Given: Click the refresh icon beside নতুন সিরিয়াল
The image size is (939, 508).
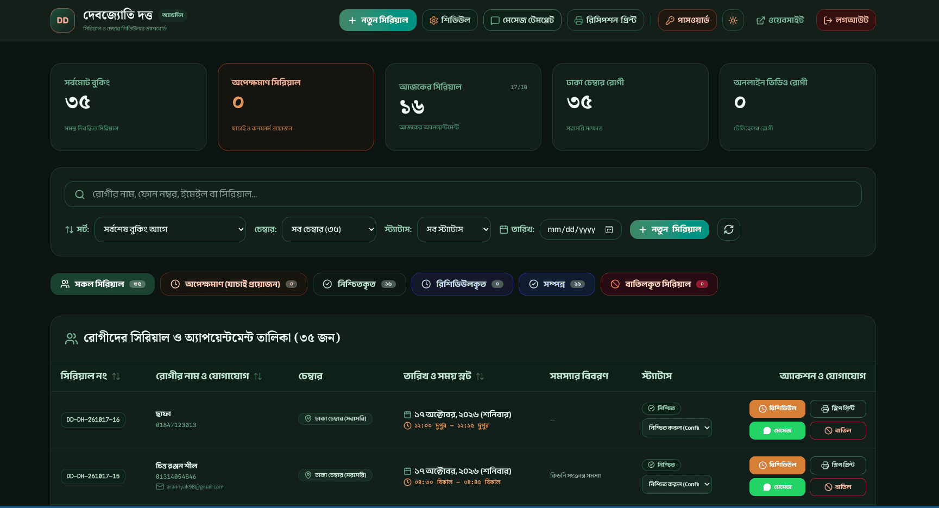Looking at the screenshot, I should pyautogui.click(x=728, y=229).
